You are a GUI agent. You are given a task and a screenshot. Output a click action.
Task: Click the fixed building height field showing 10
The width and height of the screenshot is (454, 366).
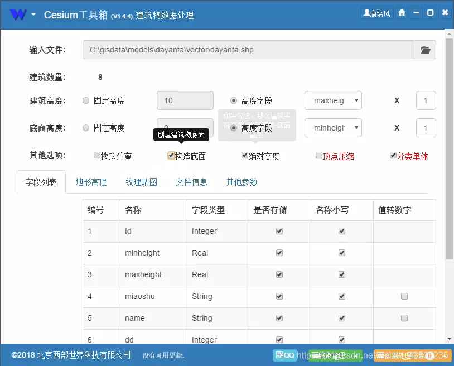pyautogui.click(x=185, y=100)
